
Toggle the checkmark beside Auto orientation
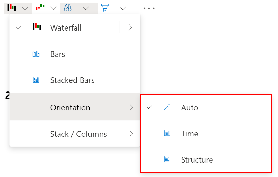coord(149,107)
